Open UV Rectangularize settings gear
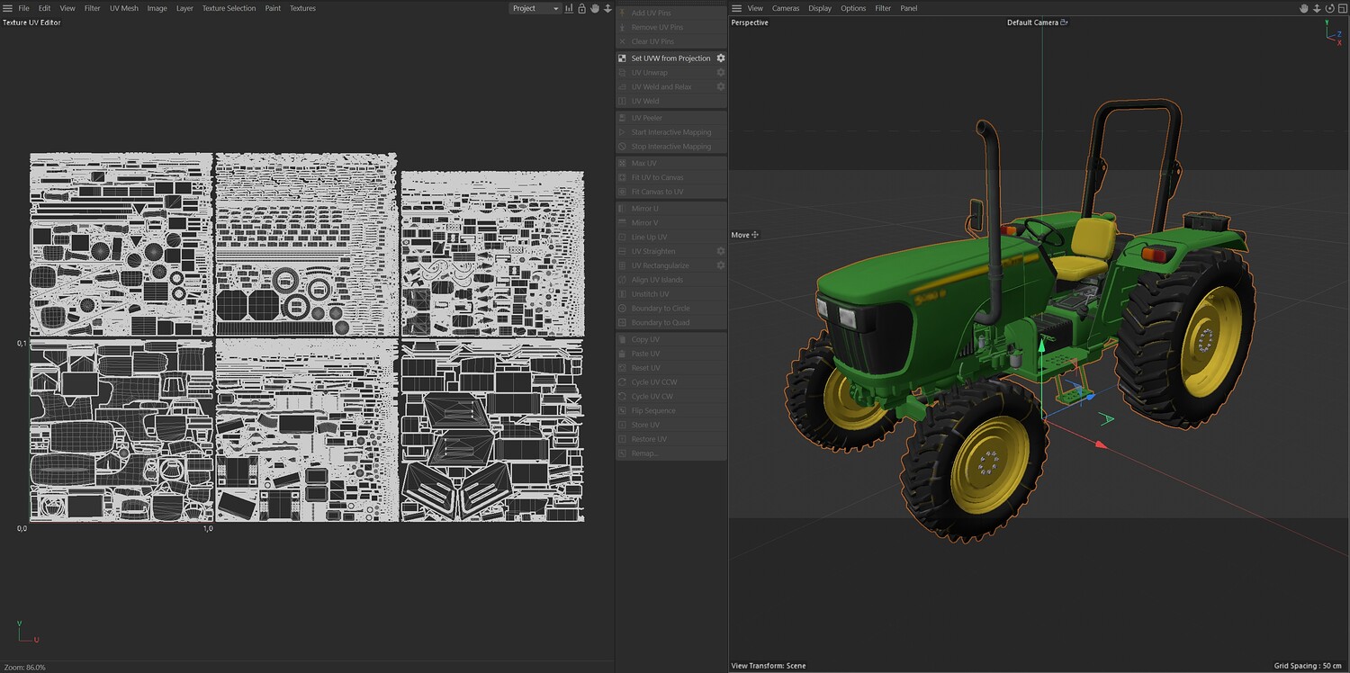The width and height of the screenshot is (1350, 673). [720, 265]
